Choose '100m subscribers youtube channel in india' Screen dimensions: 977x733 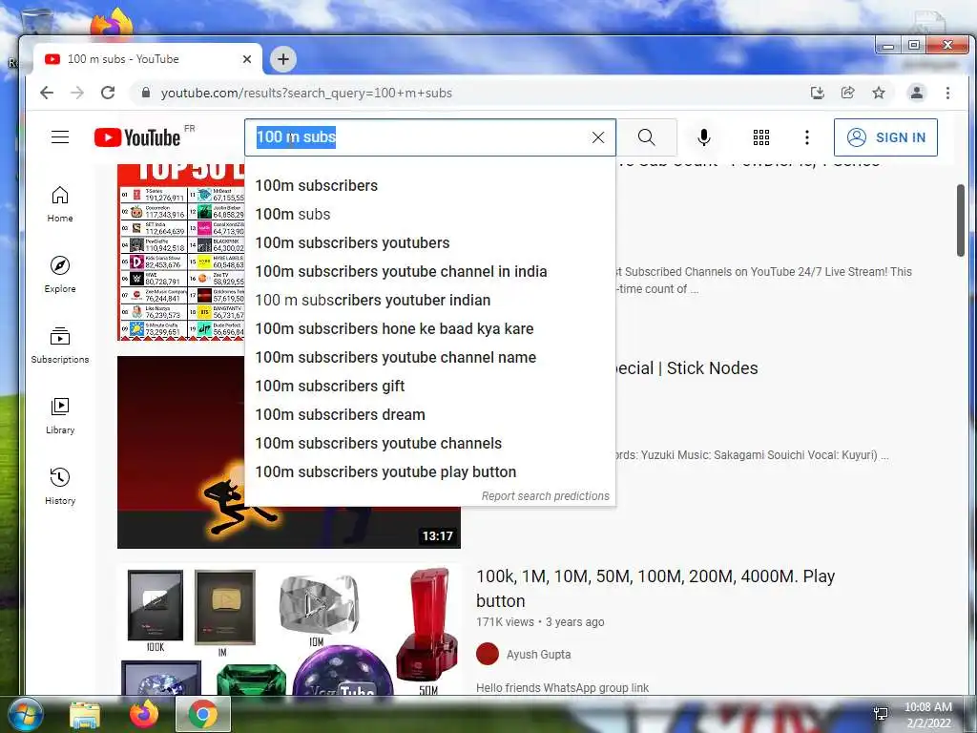tap(430, 272)
